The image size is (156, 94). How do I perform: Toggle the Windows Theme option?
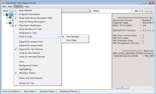38,73
